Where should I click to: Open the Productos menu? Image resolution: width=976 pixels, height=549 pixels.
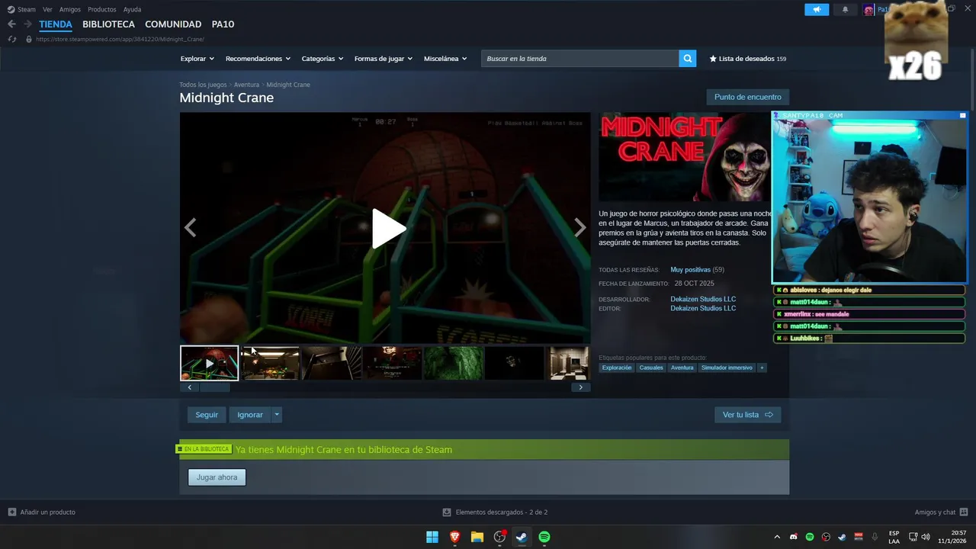(101, 9)
